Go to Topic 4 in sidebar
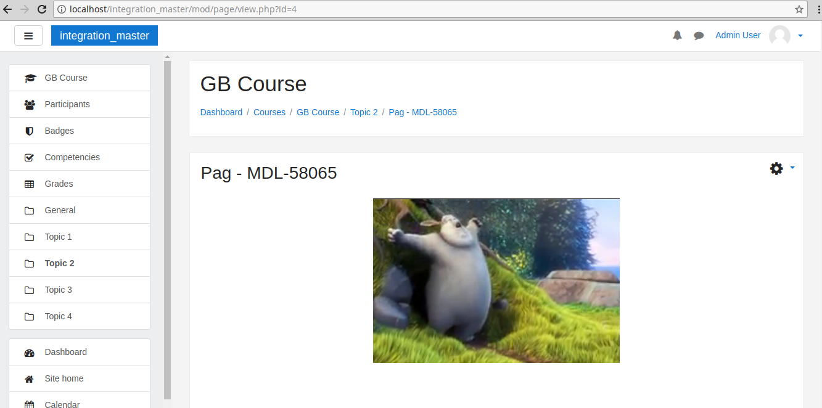The height and width of the screenshot is (408, 822). click(x=80, y=316)
